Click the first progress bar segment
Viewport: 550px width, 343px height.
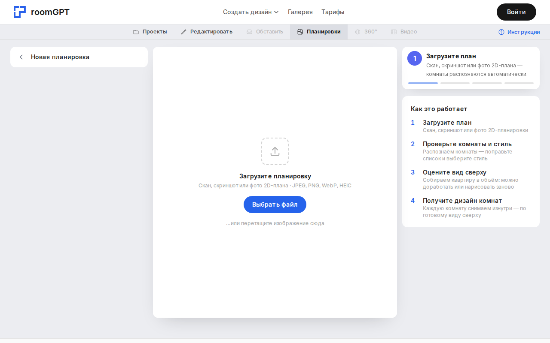click(423, 83)
